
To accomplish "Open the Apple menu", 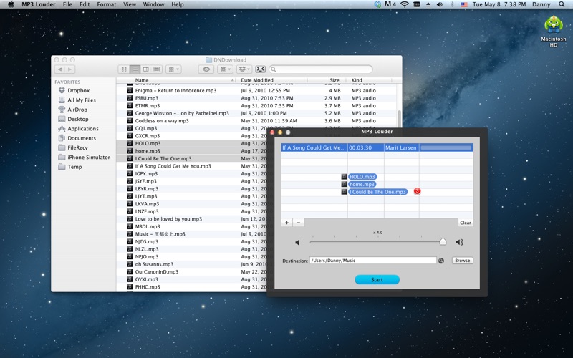I will click(x=11, y=4).
